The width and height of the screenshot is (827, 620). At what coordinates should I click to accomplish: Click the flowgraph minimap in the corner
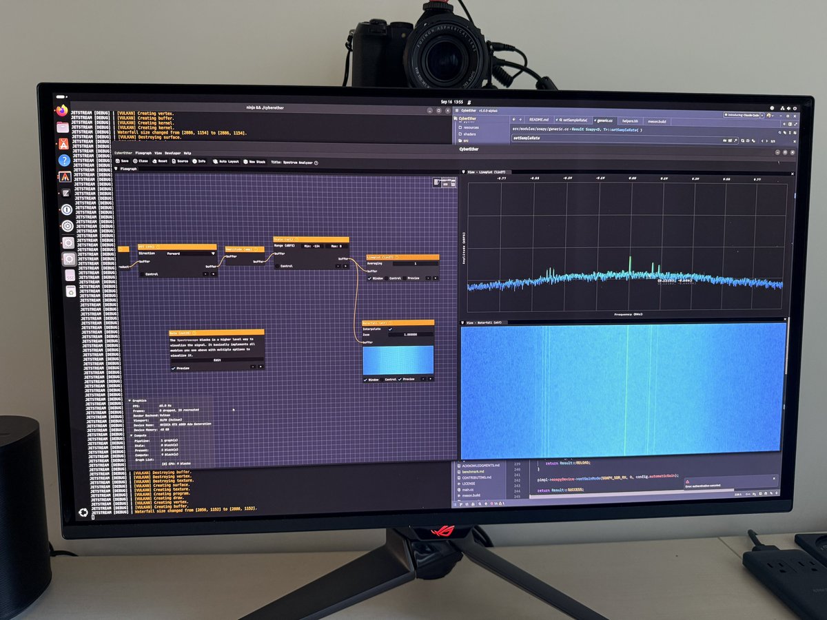445,183
